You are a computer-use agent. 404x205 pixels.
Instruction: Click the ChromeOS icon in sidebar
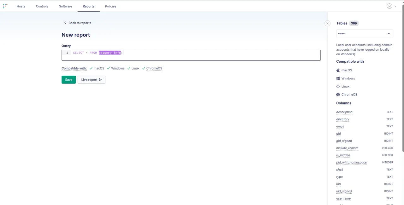(338, 95)
